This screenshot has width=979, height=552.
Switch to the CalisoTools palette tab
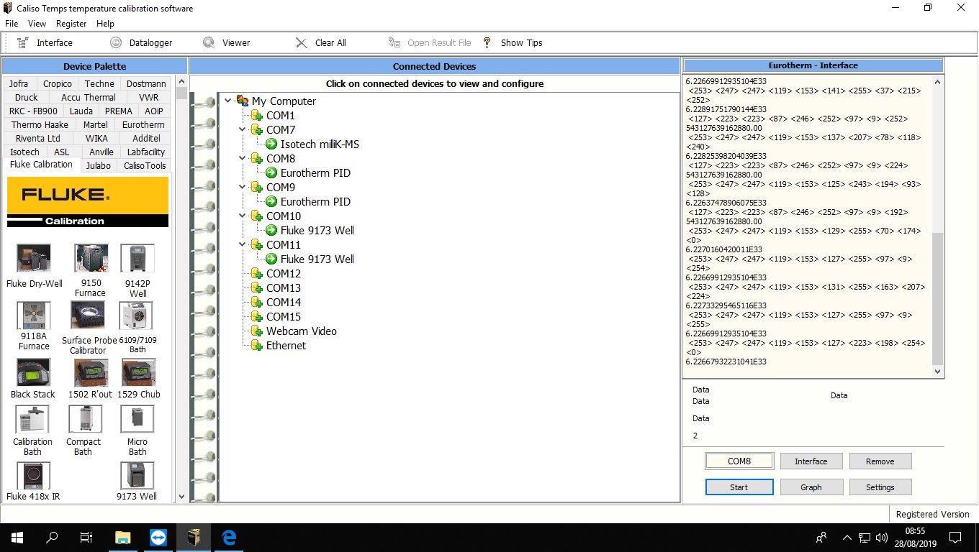pyautogui.click(x=145, y=165)
